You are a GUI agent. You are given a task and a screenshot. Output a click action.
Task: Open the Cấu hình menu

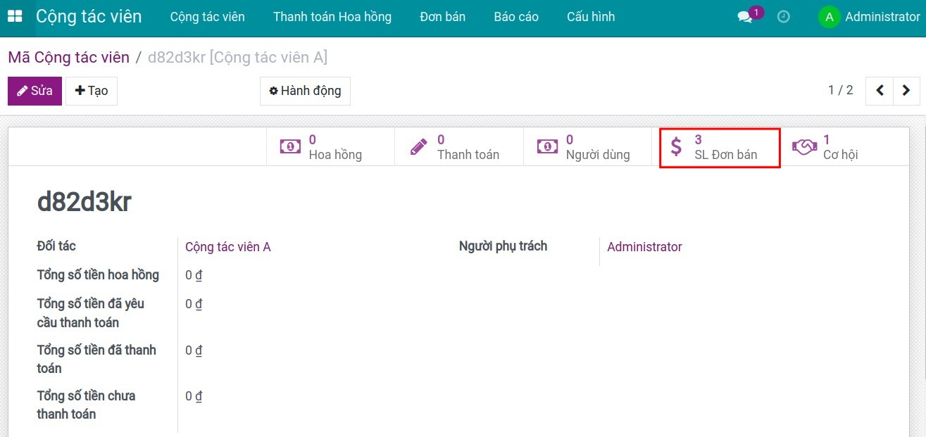coord(591,16)
